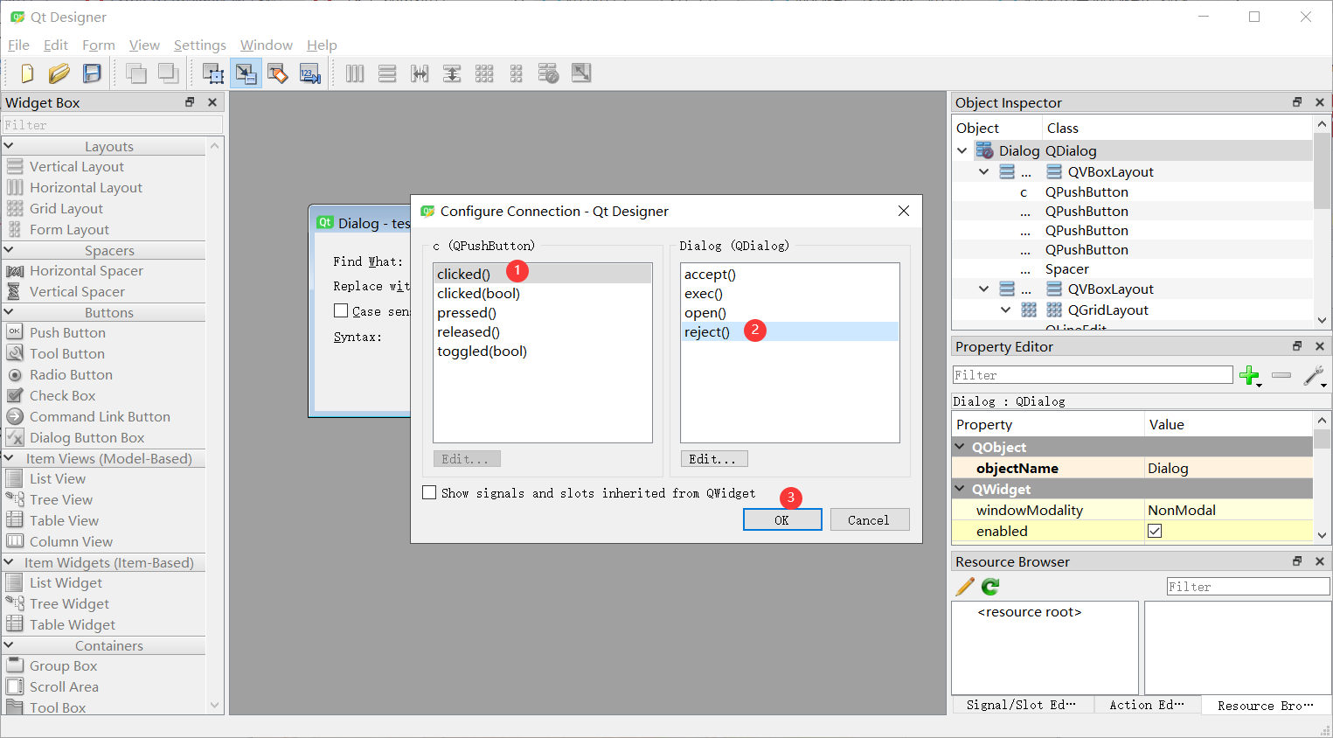Click the Property Editor filter field

[x=1093, y=375]
